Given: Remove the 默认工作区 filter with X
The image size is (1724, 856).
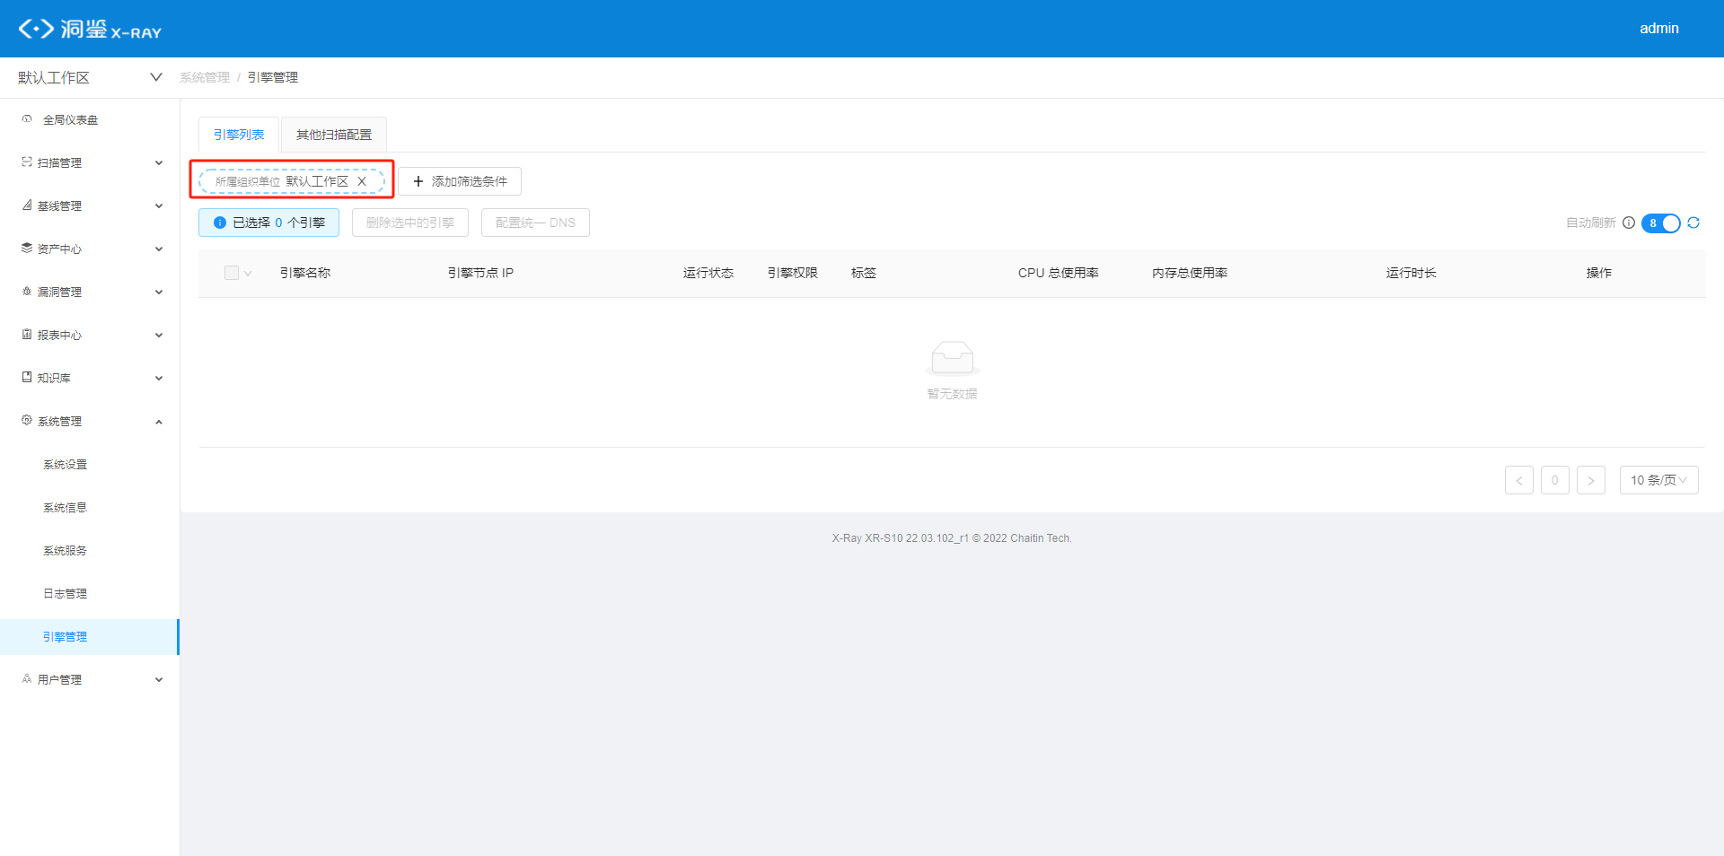Looking at the screenshot, I should 362,181.
